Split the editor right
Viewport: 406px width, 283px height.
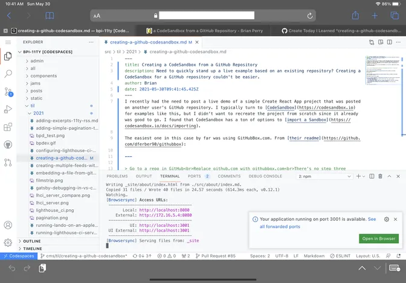(390, 42)
